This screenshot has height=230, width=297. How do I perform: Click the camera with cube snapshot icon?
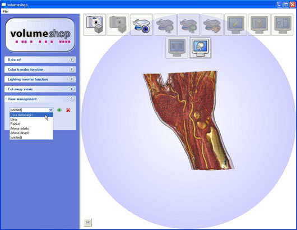94,25
